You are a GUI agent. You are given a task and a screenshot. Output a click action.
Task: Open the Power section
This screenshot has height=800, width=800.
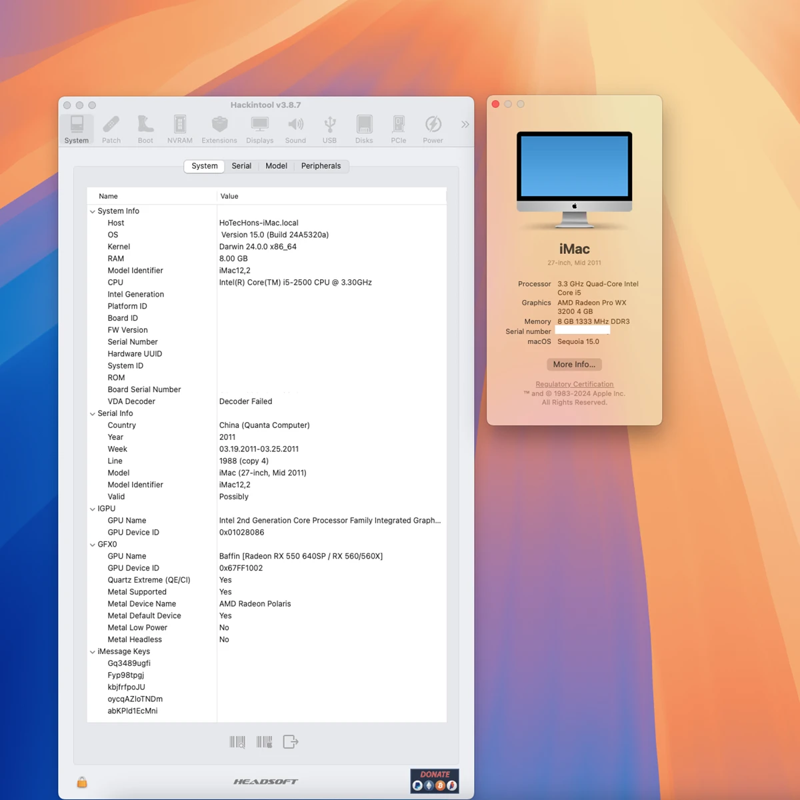(x=433, y=129)
